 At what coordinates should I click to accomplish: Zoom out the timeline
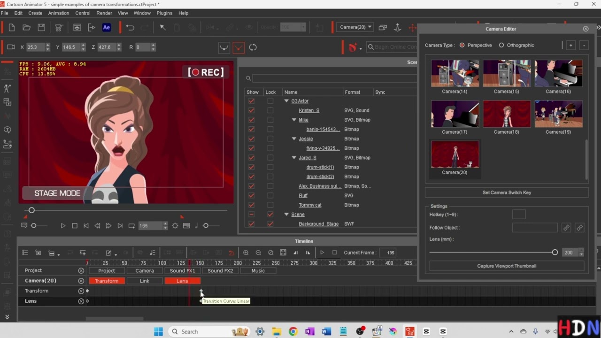click(x=258, y=253)
